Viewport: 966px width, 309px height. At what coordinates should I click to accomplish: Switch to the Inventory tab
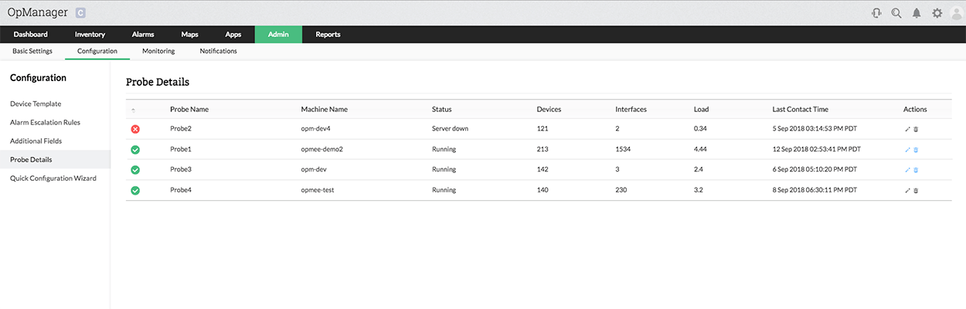90,35
